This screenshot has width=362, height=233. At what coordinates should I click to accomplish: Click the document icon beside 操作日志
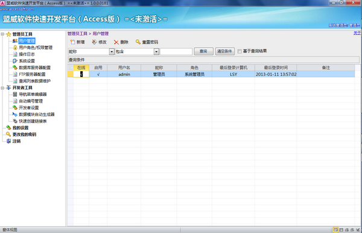click(15, 54)
